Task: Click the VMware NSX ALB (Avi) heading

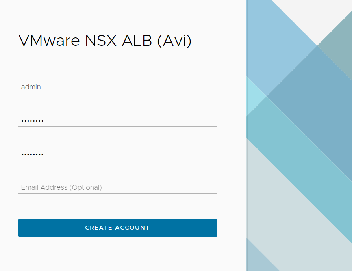Action: coord(105,41)
